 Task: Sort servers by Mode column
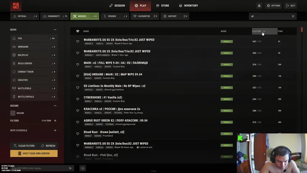[224, 31]
